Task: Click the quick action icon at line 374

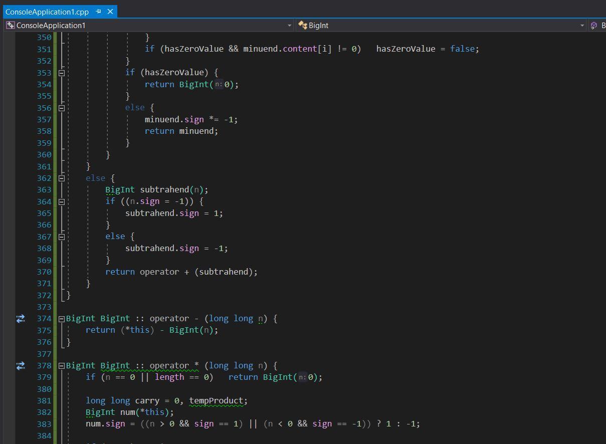Action: coord(21,319)
